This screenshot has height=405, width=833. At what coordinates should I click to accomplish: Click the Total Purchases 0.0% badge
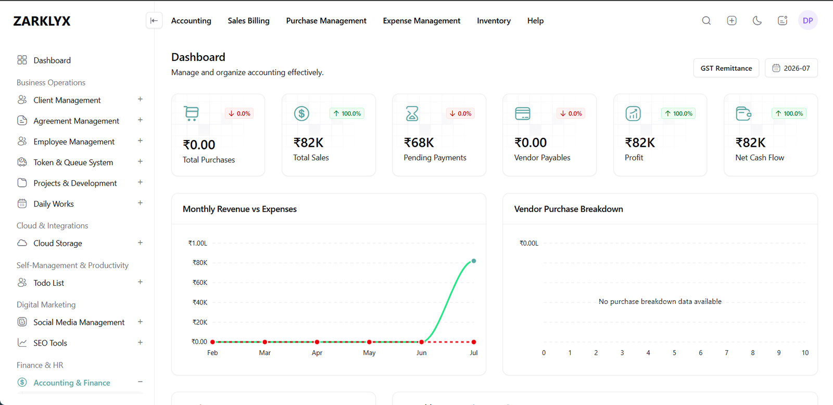[239, 113]
